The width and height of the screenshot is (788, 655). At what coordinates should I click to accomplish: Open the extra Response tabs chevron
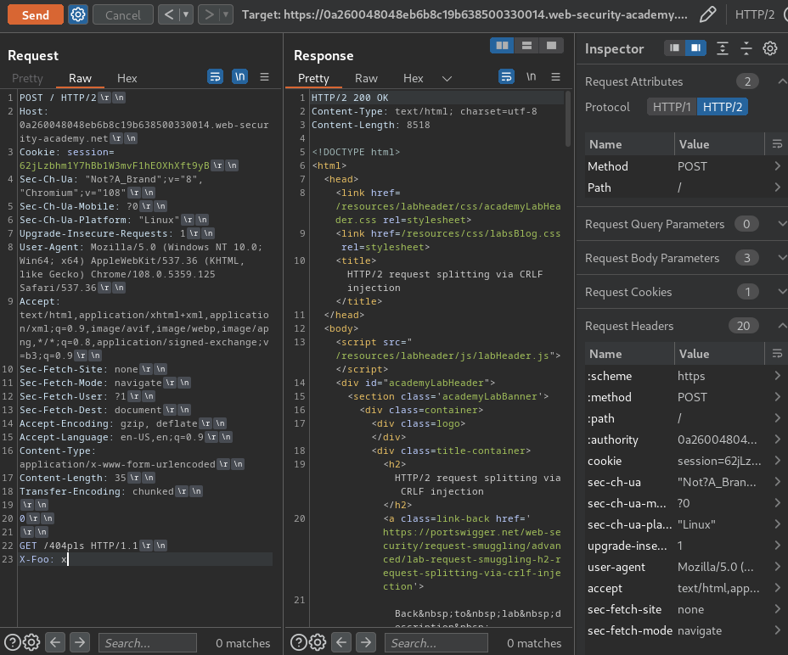(447, 78)
